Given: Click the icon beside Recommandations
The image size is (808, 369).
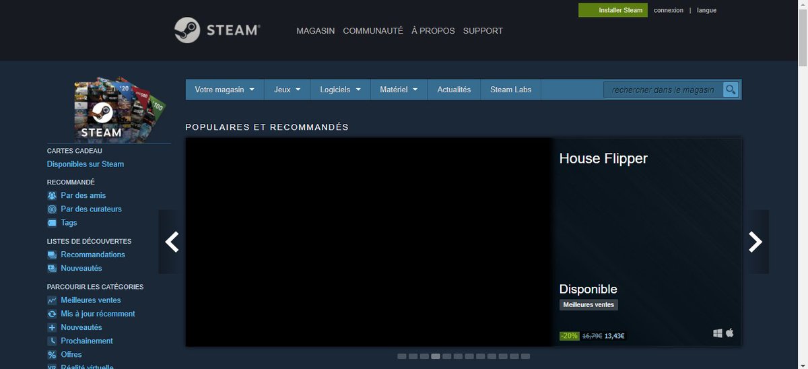Looking at the screenshot, I should coord(52,255).
